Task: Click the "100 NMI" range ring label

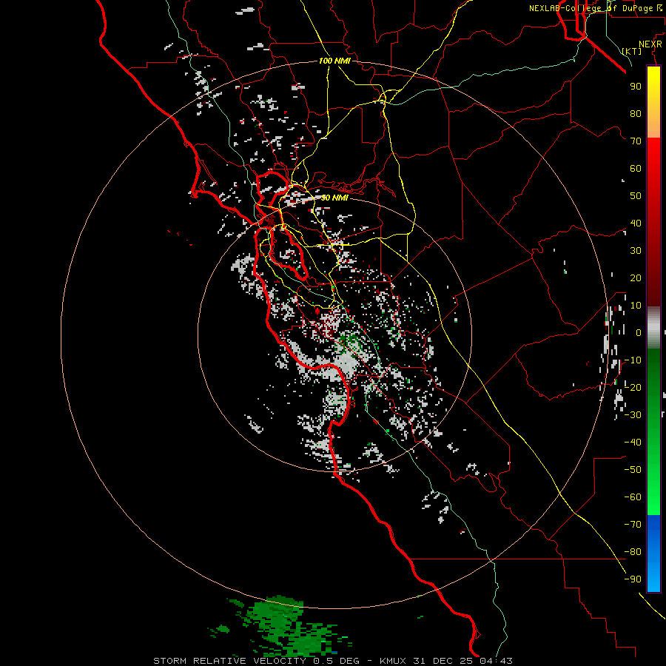Action: click(x=334, y=61)
